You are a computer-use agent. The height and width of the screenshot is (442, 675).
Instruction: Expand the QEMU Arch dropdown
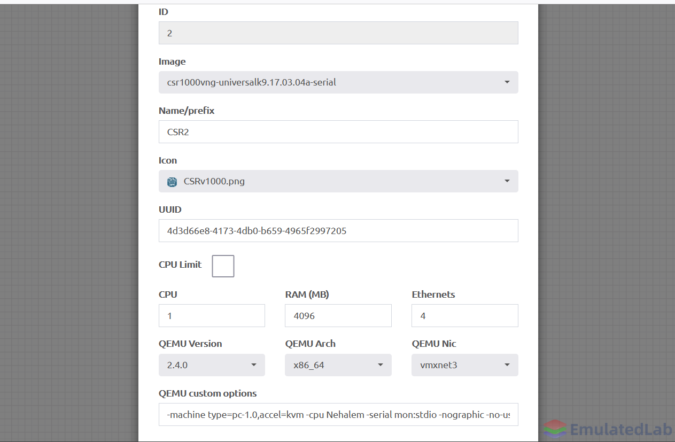coord(338,365)
